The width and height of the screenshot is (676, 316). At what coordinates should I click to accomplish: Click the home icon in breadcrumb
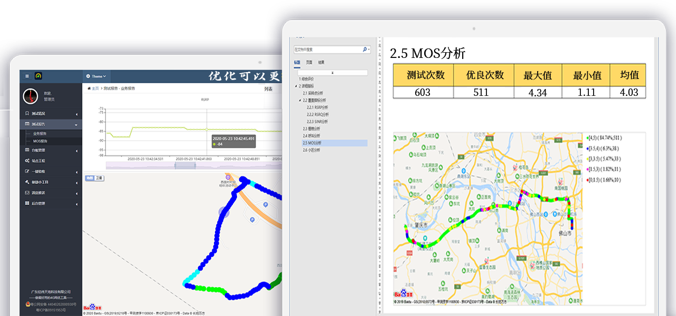[x=89, y=88]
